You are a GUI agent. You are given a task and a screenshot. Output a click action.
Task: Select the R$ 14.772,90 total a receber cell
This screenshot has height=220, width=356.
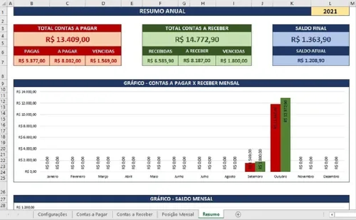pyautogui.click(x=197, y=39)
